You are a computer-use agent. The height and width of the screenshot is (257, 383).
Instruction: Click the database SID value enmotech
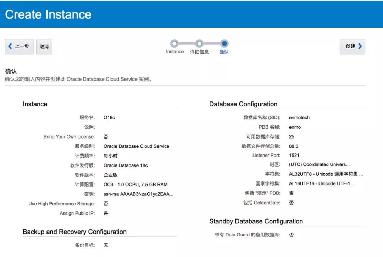point(299,117)
